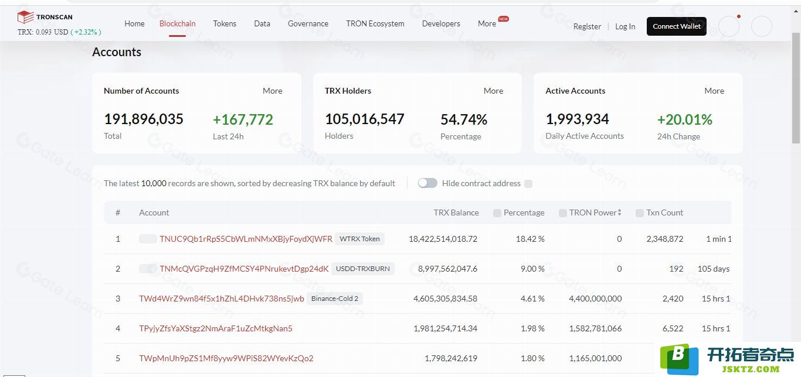Click the percentage cell 4.61 %
801x377 pixels.
click(x=532, y=299)
